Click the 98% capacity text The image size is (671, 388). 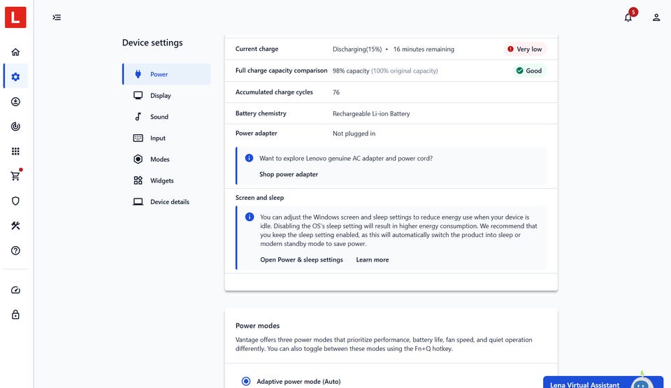pyautogui.click(x=351, y=71)
